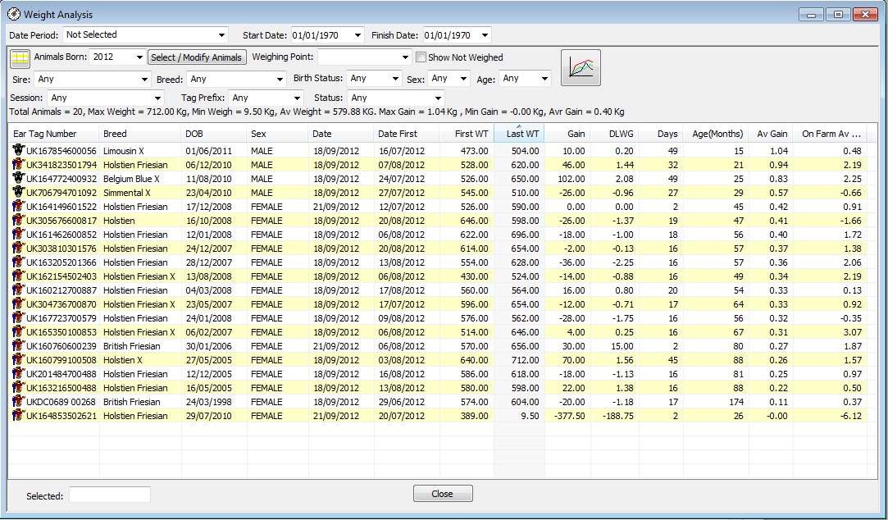Sort by First WT column header

click(x=467, y=134)
